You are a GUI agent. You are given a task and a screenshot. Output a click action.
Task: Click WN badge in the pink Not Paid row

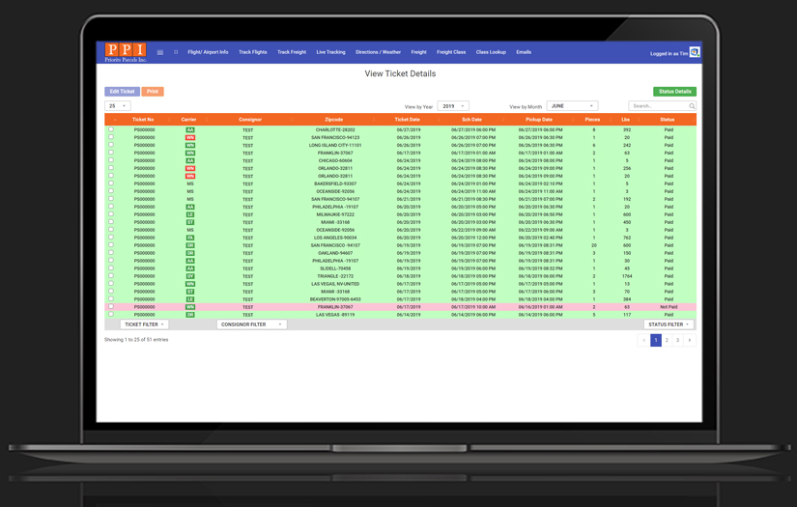[190, 307]
